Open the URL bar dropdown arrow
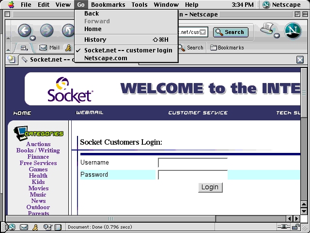Image resolution: width=310 pixels, height=233 pixels. click(x=203, y=32)
